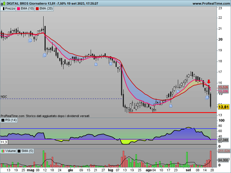Click the pink EMA (10) color swatch
This screenshot has height=173, width=231.
tap(18, 9)
